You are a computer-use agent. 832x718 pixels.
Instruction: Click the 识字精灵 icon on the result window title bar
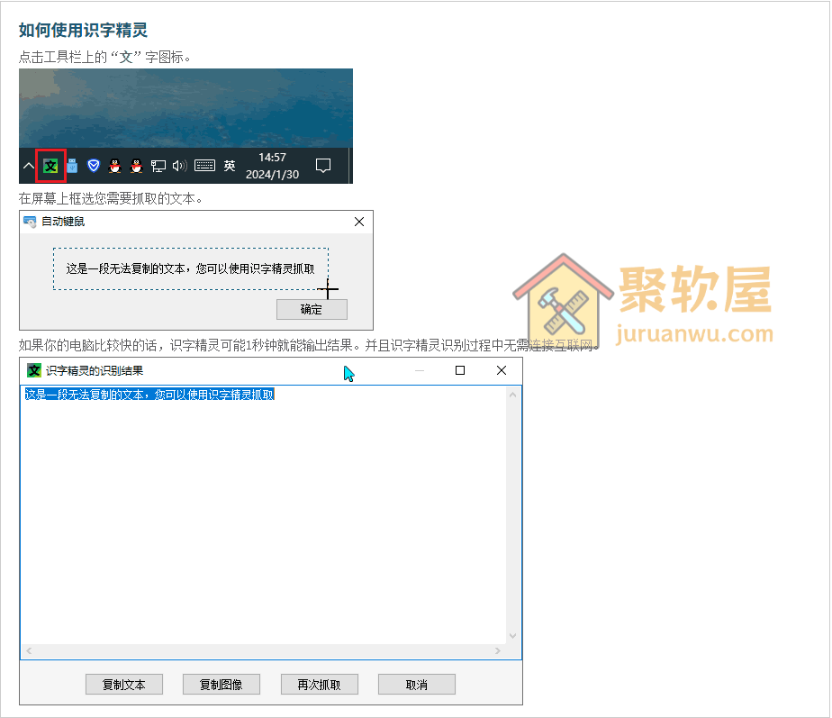pyautogui.click(x=32, y=370)
